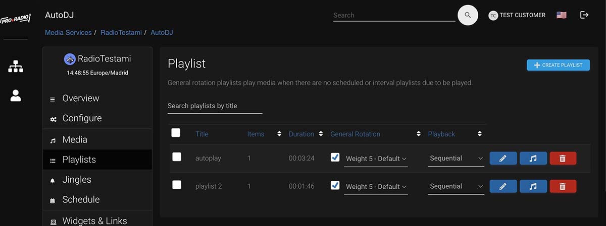606x226 pixels.
Task: Click the General Rotation header text
Action: point(355,134)
